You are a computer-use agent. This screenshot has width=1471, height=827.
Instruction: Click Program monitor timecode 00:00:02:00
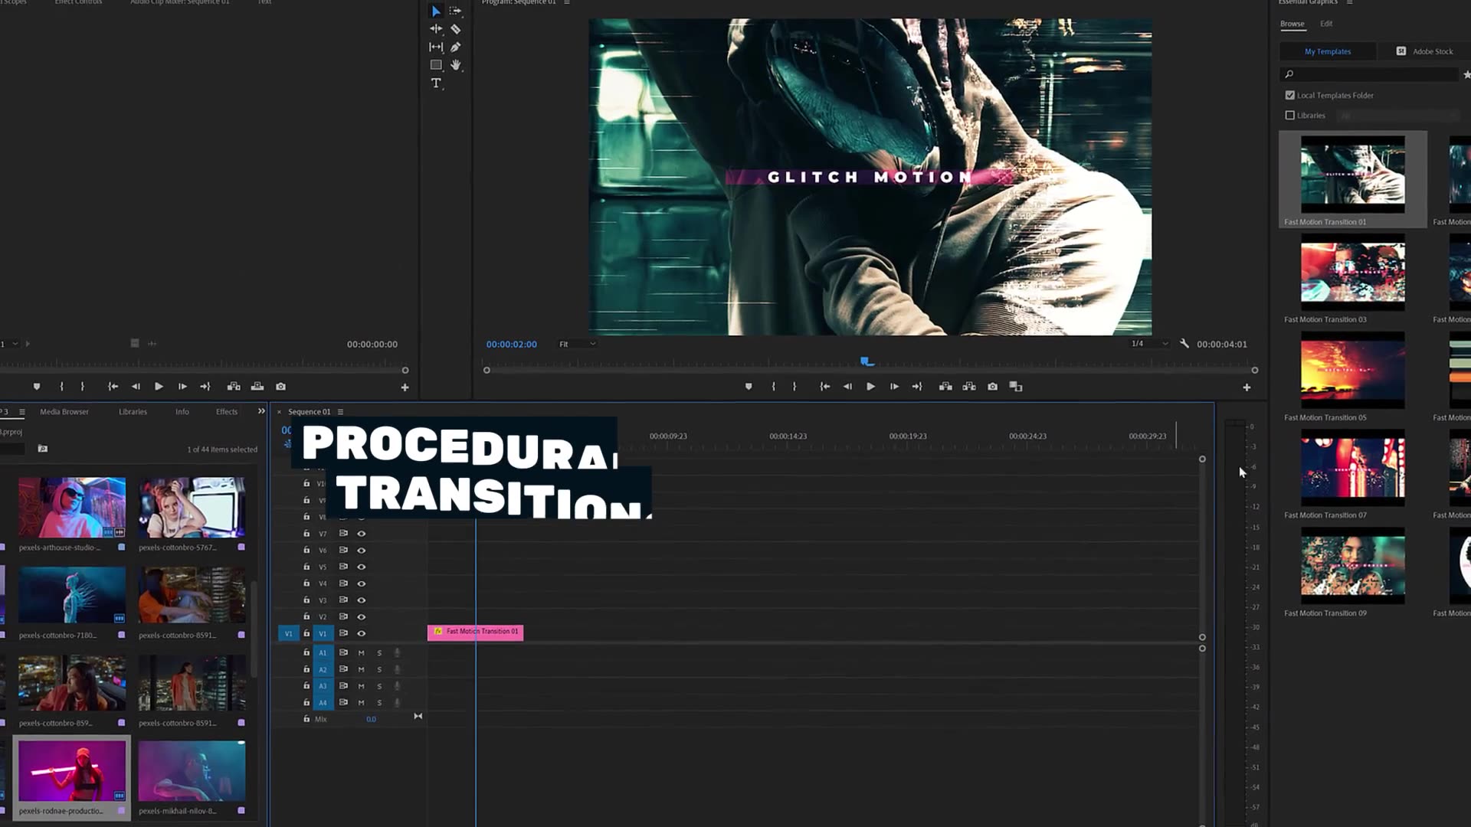512,345
